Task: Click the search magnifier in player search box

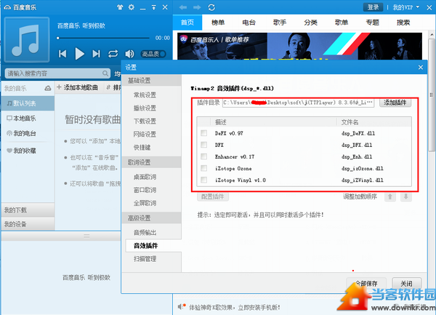Action: (x=105, y=73)
